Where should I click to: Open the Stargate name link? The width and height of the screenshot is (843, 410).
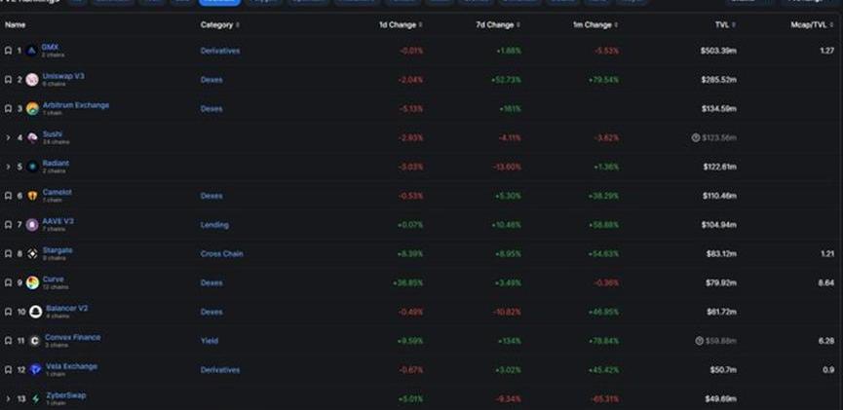tap(57, 250)
